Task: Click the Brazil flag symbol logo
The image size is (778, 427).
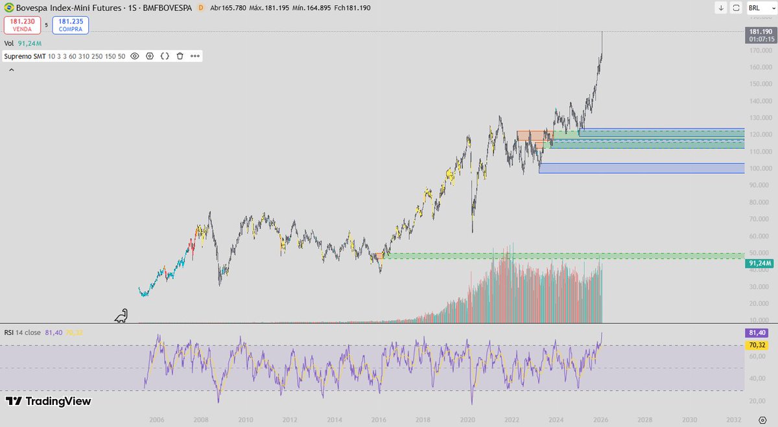Action: [x=8, y=8]
